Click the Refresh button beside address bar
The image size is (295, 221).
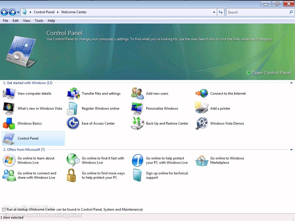coord(221,12)
